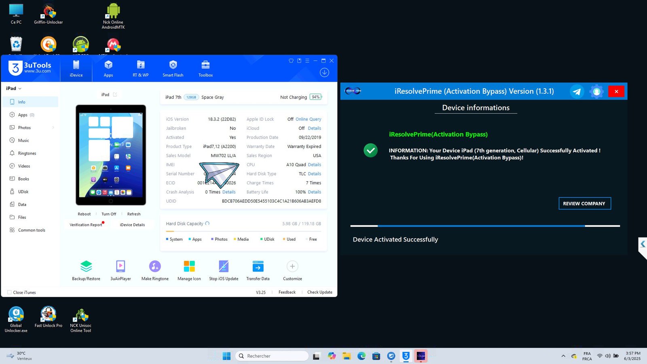Viewport: 647px width, 364px height.
Task: Click Check Update in 3uTools footer
Action: pos(320,292)
